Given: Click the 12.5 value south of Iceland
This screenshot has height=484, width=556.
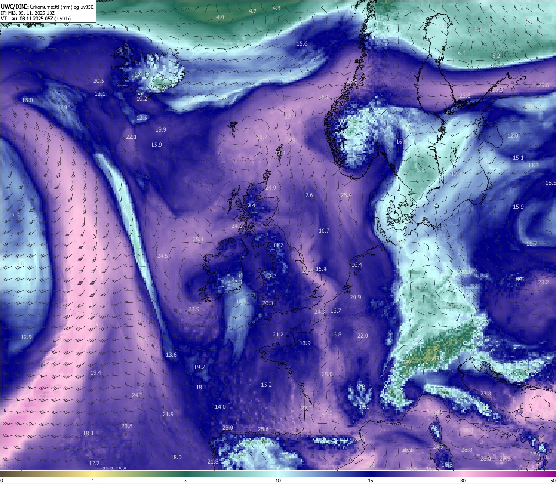Looking at the screenshot, I should click(x=142, y=118).
